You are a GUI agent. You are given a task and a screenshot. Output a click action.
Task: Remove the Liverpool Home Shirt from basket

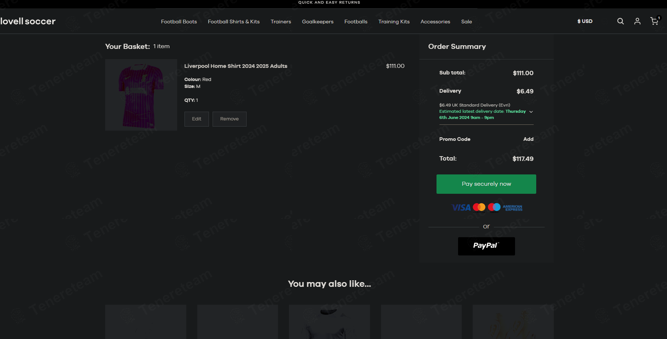[229, 119]
